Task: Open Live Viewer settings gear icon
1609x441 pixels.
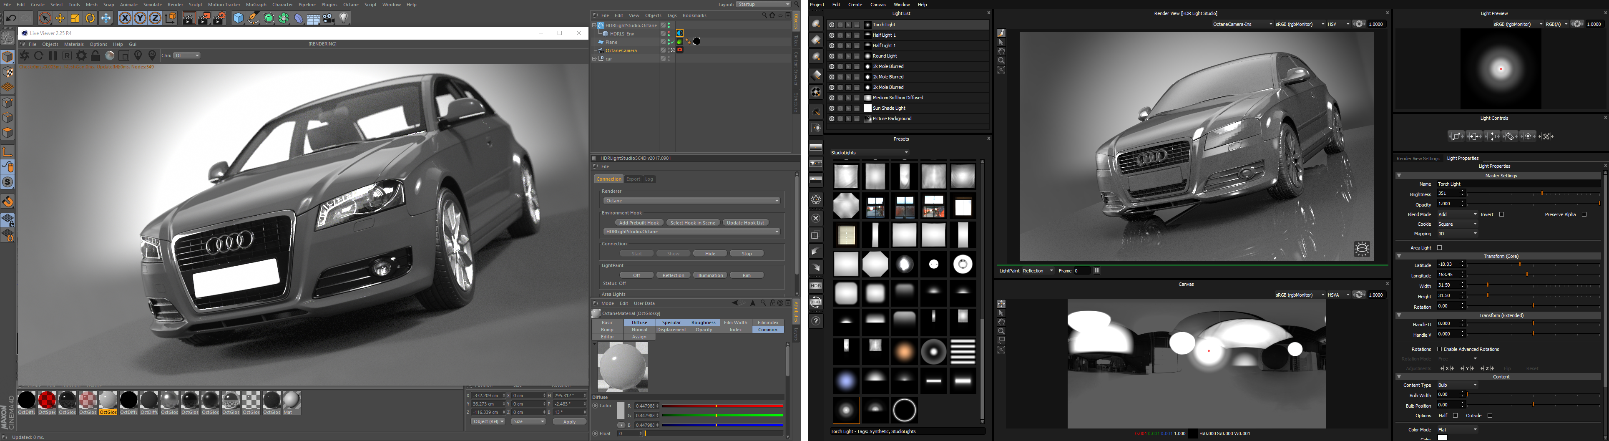Action: click(81, 55)
